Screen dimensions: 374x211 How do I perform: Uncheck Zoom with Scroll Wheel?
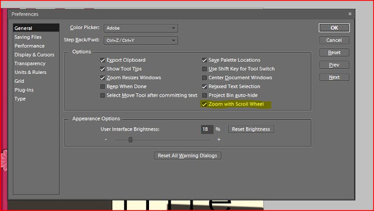(205, 104)
